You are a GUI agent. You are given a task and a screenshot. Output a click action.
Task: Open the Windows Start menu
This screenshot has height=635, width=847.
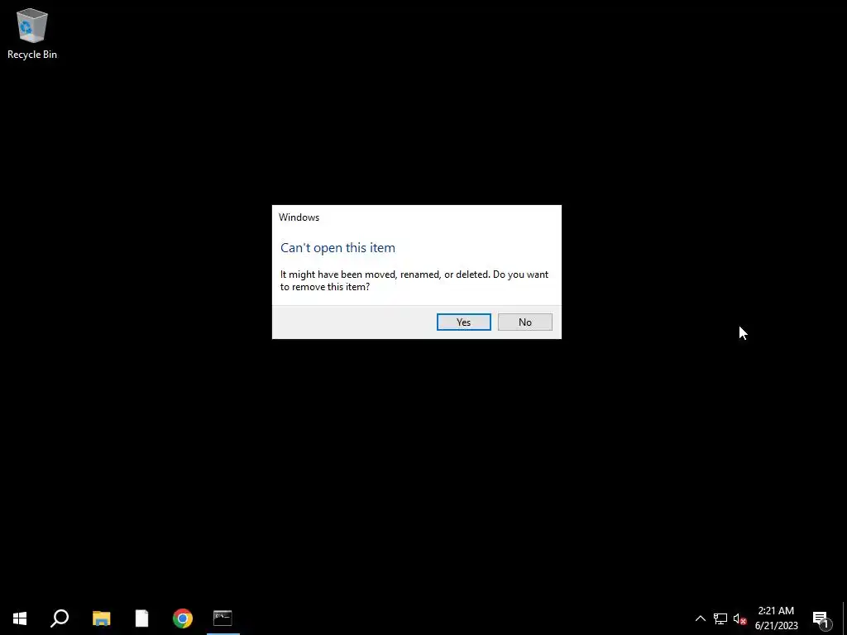[20, 618]
